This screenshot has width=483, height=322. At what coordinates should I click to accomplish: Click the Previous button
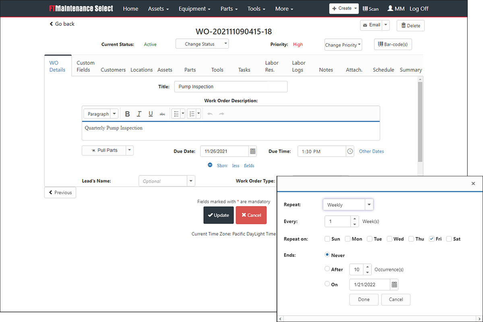click(x=60, y=192)
